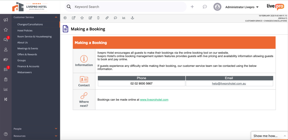Click the Phone column header
This screenshot has width=288, height=140.
tap(141, 78)
